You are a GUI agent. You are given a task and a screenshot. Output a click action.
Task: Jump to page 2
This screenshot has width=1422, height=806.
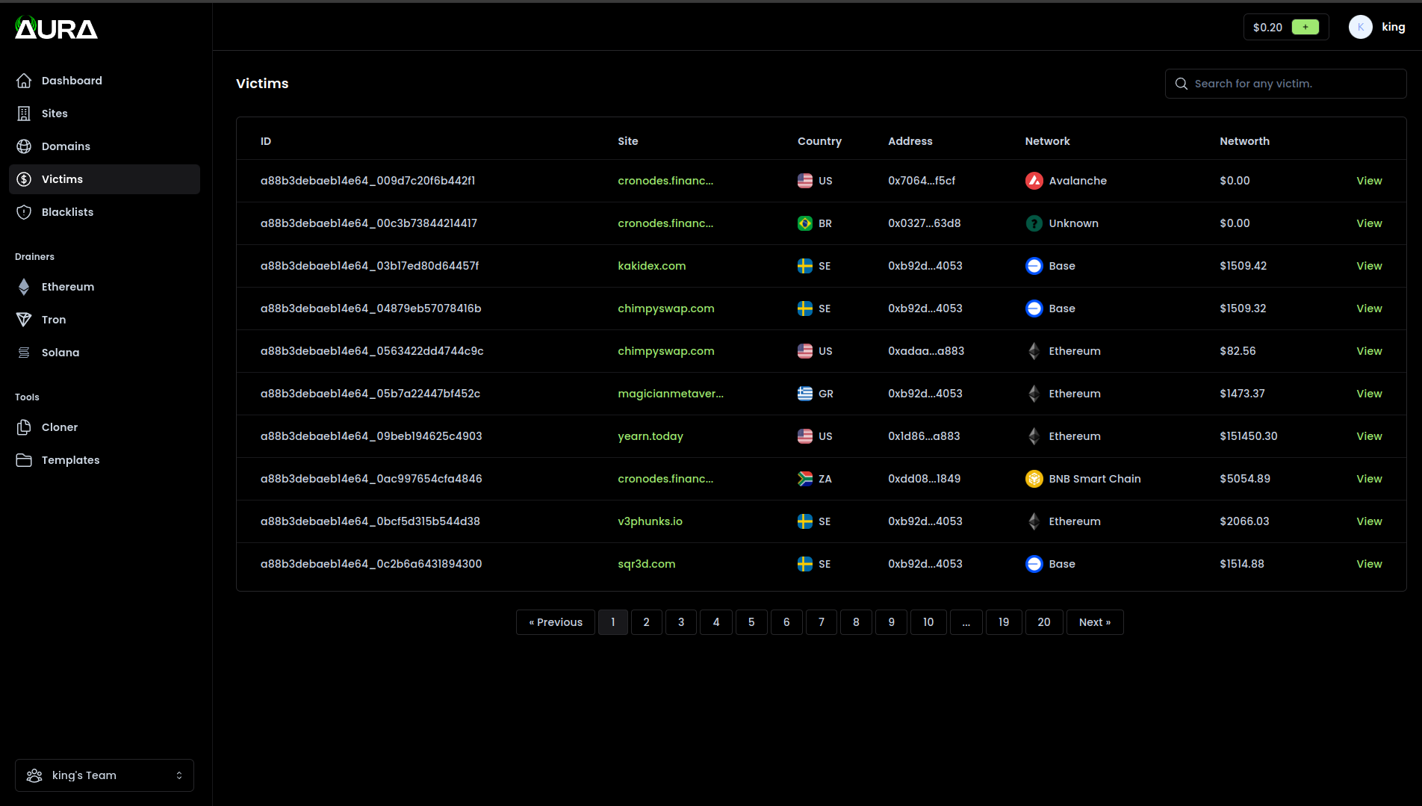647,622
